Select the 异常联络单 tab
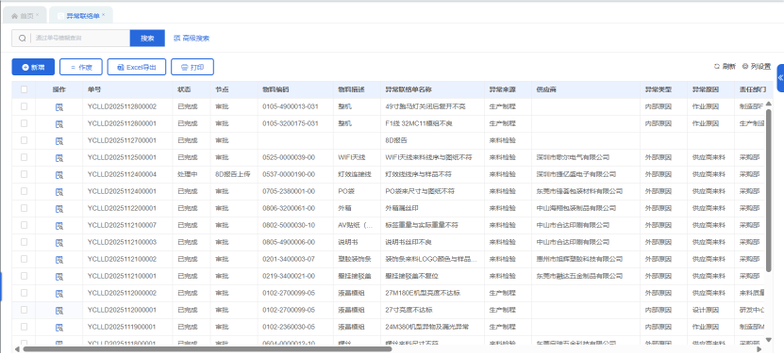The image size is (784, 354). coord(81,15)
